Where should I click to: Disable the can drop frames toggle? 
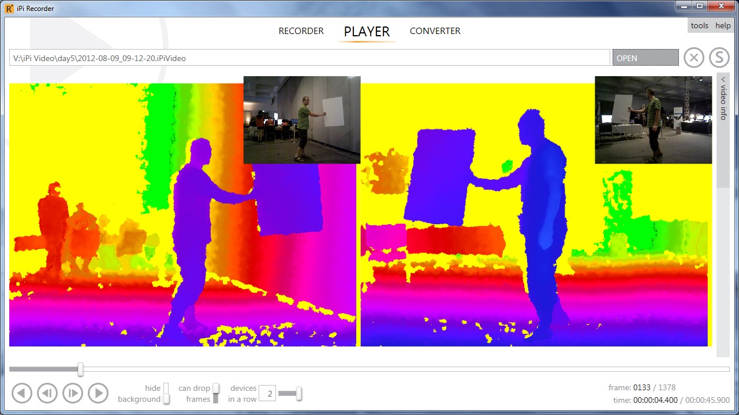pyautogui.click(x=216, y=388)
